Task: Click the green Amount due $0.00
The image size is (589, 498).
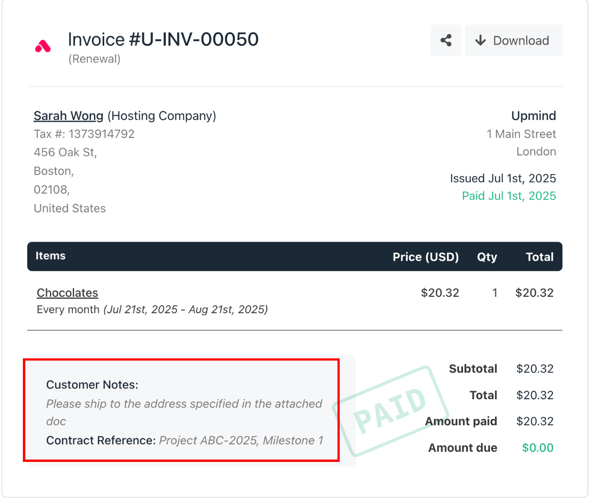Action: click(537, 448)
